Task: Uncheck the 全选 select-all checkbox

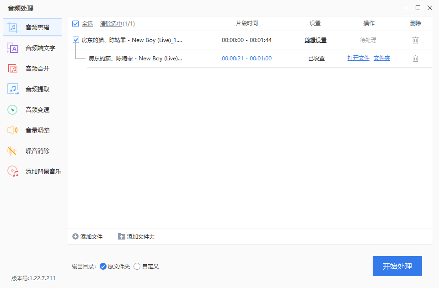Action: tap(75, 23)
